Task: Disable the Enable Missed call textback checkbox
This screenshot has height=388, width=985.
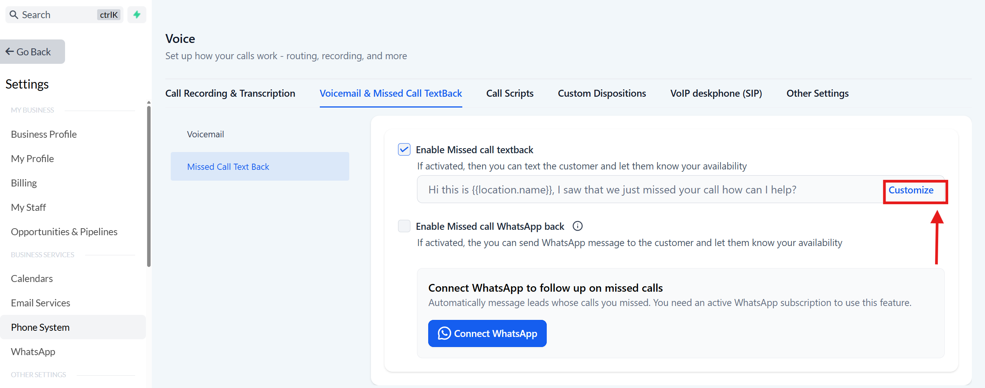Action: click(x=404, y=149)
